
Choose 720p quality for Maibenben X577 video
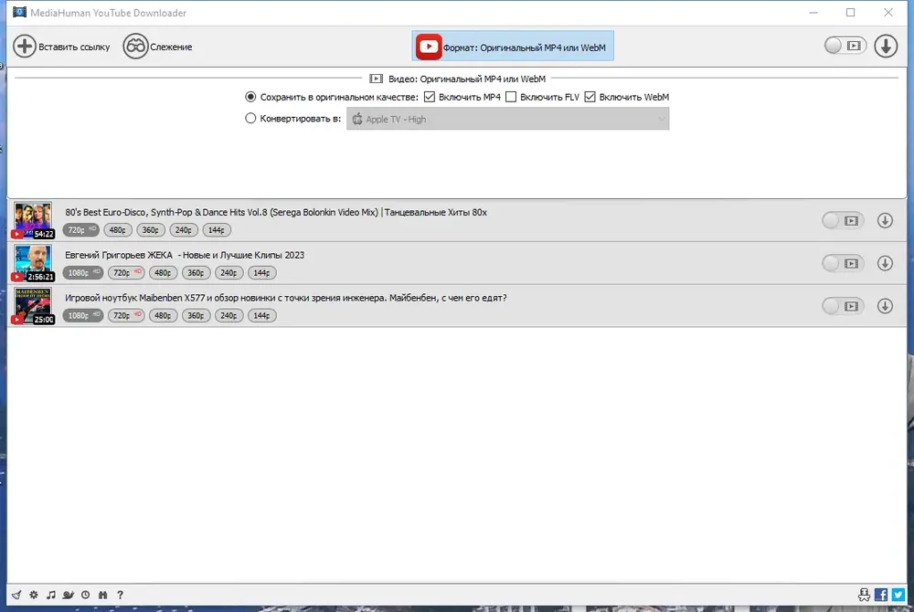(126, 316)
